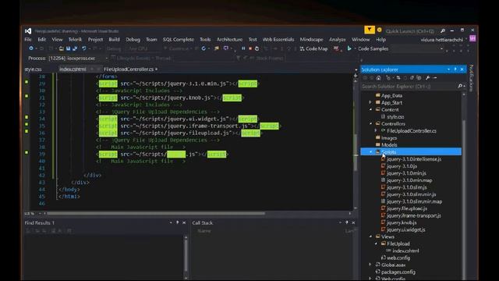The image size is (499, 281).
Task: Close the Call Stack panel
Action: pyautogui.click(x=353, y=222)
